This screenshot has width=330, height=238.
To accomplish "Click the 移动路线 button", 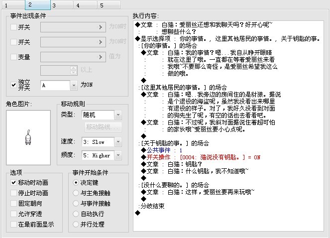I will [x=103, y=127].
